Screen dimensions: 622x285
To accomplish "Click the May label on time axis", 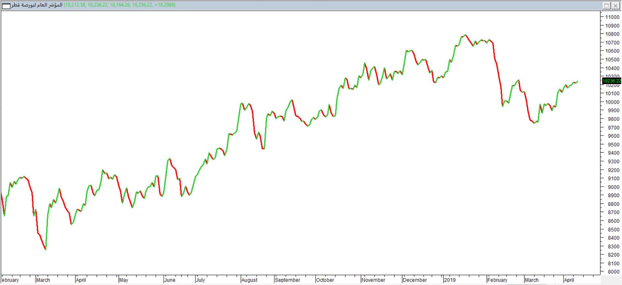I will [124, 280].
